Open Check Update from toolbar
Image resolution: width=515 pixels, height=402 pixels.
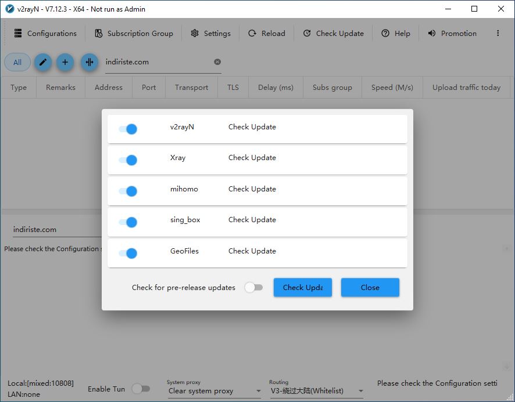(333, 34)
